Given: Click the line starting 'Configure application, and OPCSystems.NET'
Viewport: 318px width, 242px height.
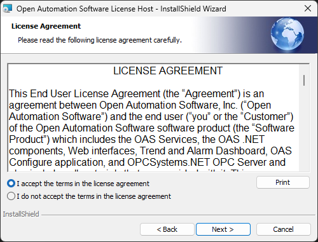Looking at the screenshot, I should 148,162.
